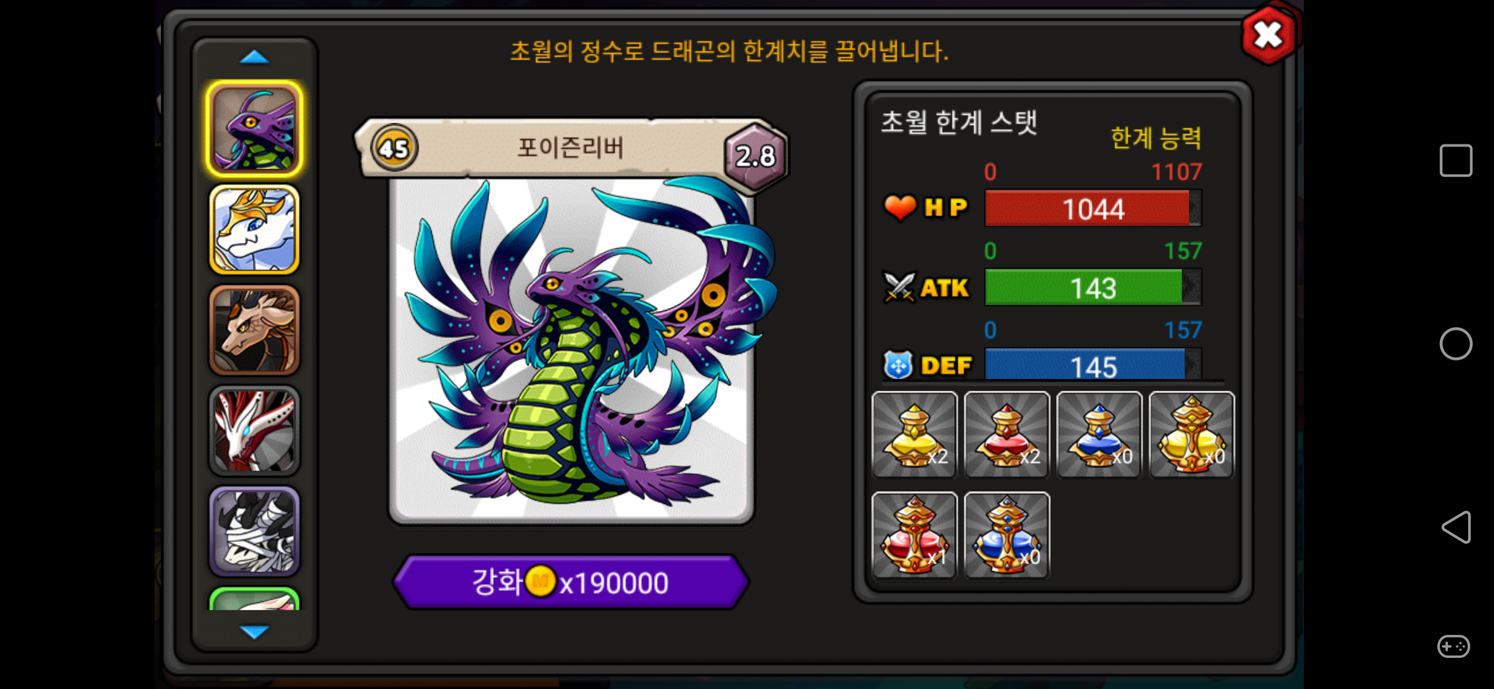Choose the brown horned dragon thumbnail
The height and width of the screenshot is (689, 1494).
254,330
